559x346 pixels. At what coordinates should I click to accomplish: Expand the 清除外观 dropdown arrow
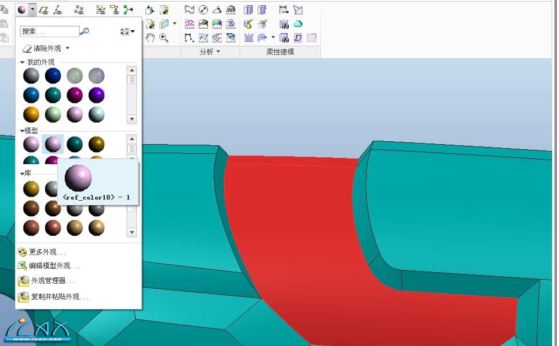(x=68, y=49)
